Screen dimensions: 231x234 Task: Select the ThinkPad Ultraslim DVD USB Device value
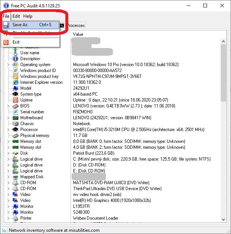click(117, 189)
